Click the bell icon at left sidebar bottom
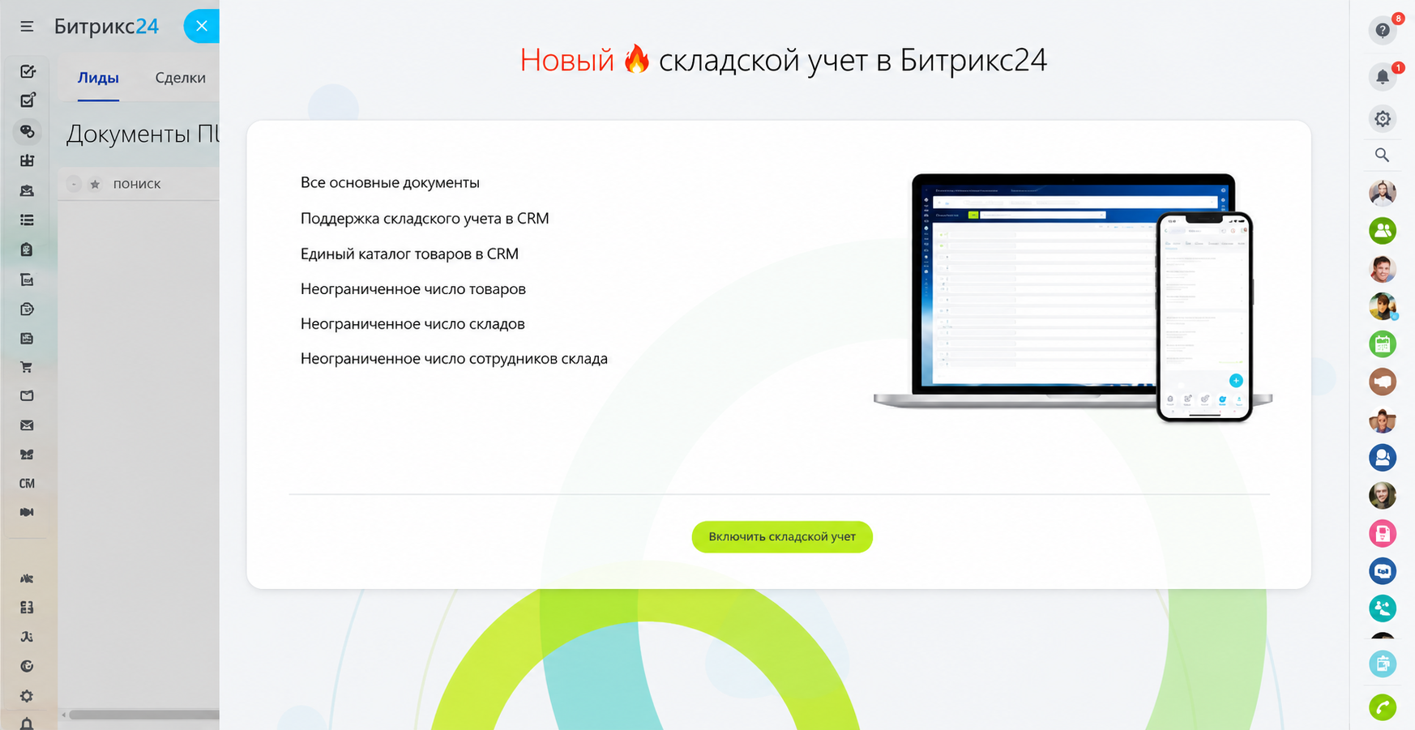This screenshot has height=730, width=1415. click(x=27, y=724)
